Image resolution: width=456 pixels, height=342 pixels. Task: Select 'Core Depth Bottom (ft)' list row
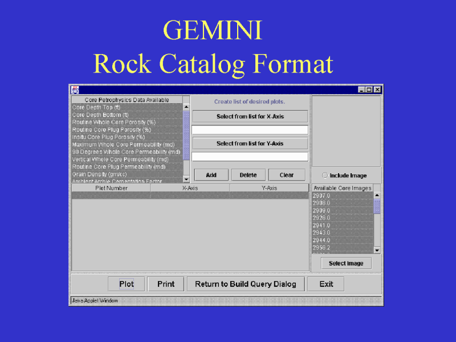[127, 115]
